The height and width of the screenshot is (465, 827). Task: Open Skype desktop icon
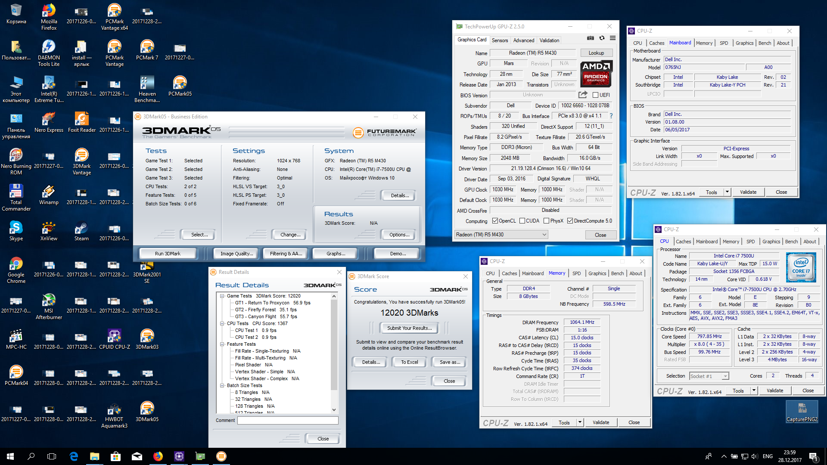[x=16, y=231]
